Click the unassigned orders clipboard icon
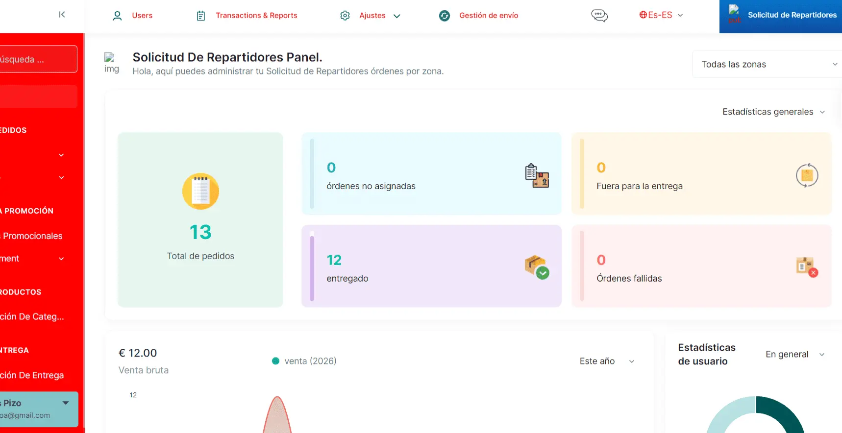The height and width of the screenshot is (433, 842). click(537, 175)
